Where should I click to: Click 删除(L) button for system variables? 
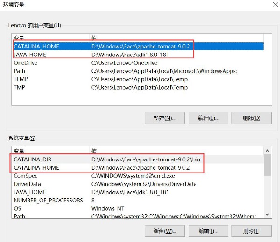coord(252,231)
